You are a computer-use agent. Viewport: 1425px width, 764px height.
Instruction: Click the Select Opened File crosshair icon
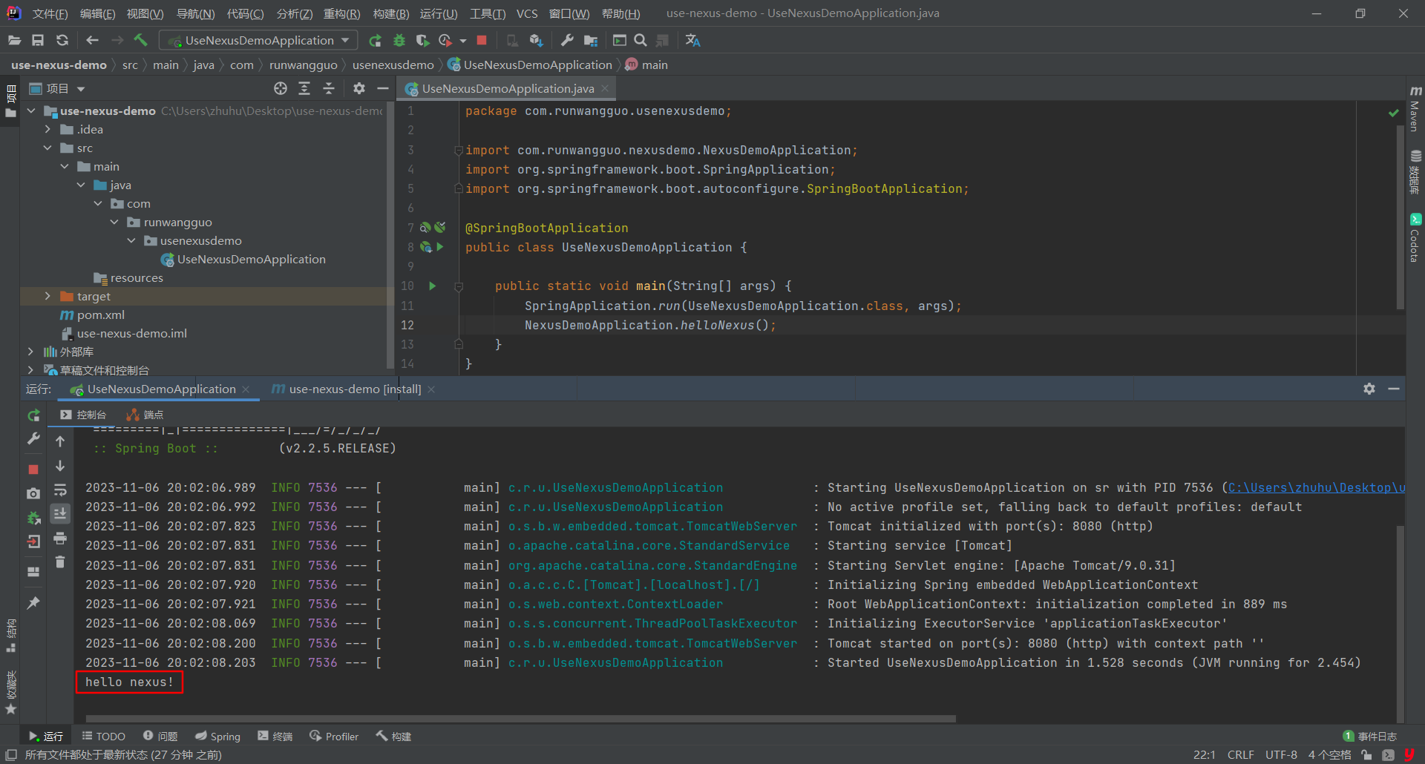[280, 88]
